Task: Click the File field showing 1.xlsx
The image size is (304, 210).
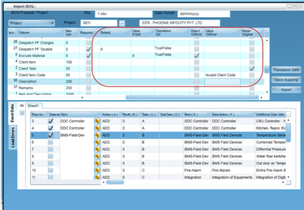Action: [x=124, y=14]
